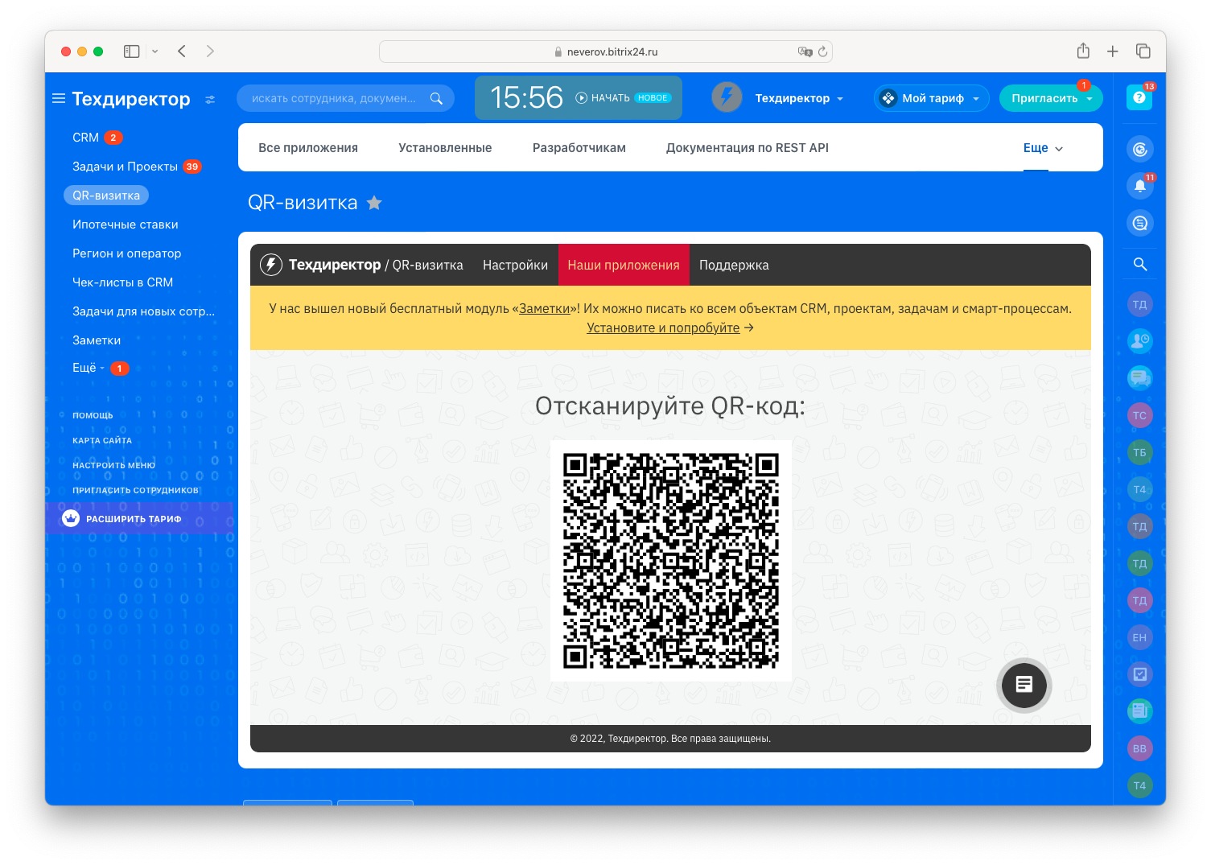
Task: Click the lightning avatar next to Техдиректор profile
Action: [727, 97]
